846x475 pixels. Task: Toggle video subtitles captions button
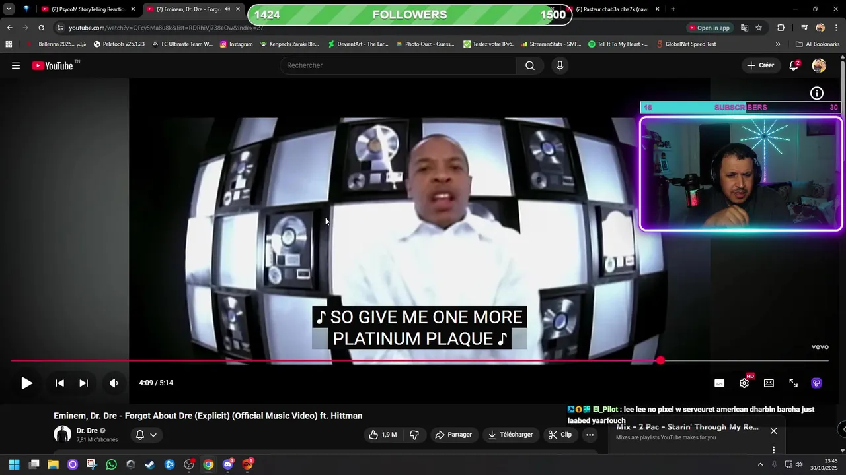(x=720, y=383)
